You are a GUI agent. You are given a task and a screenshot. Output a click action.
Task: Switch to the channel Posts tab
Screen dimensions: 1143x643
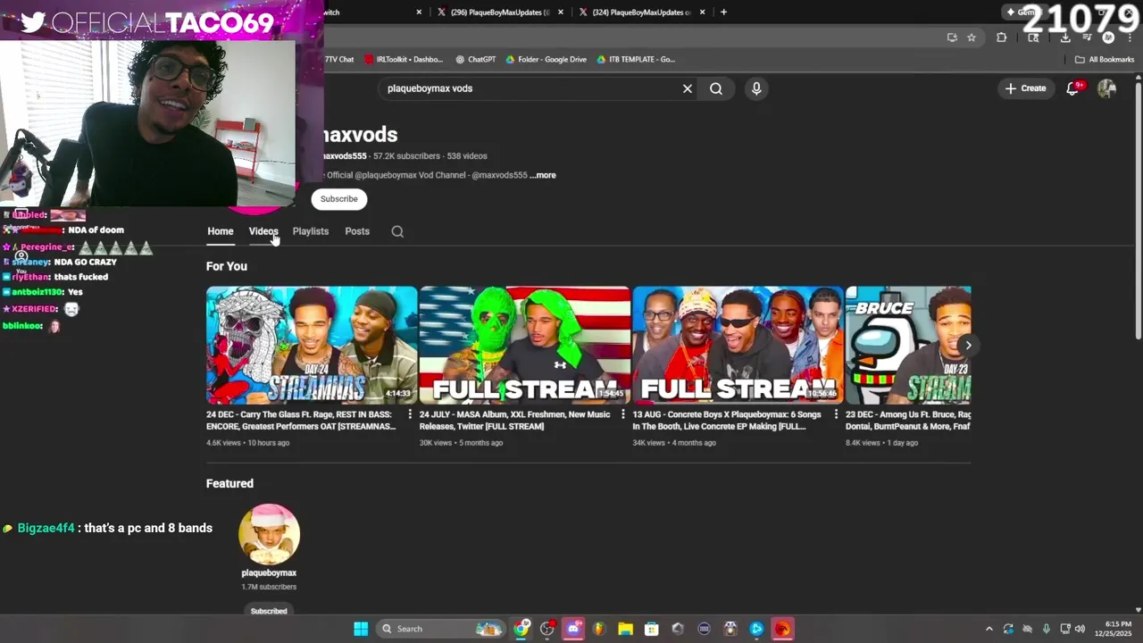click(x=357, y=231)
